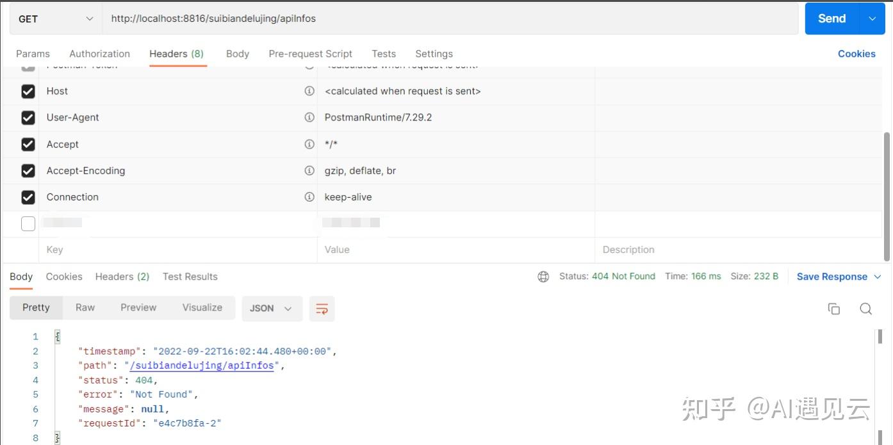Open the JSON response format dropdown
This screenshot has width=893, height=445.
tap(272, 308)
